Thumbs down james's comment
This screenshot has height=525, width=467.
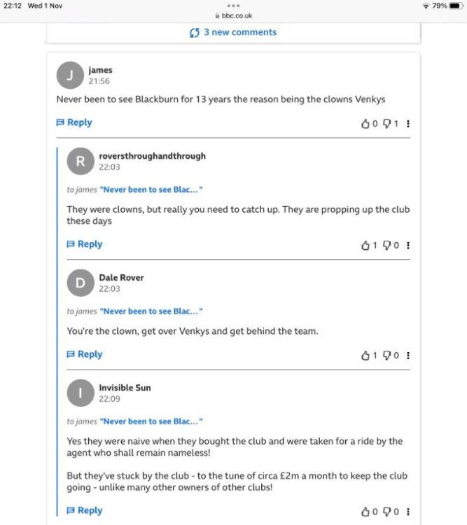[386, 124]
